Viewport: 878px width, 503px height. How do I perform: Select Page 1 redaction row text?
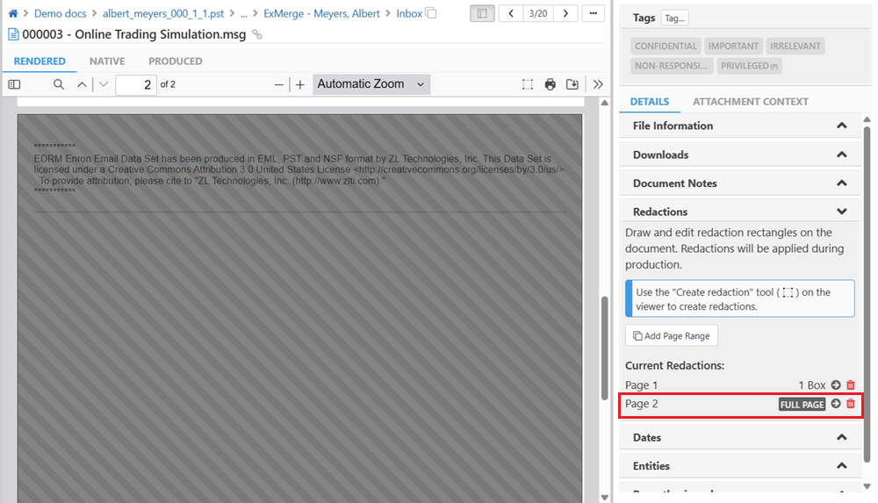point(641,385)
